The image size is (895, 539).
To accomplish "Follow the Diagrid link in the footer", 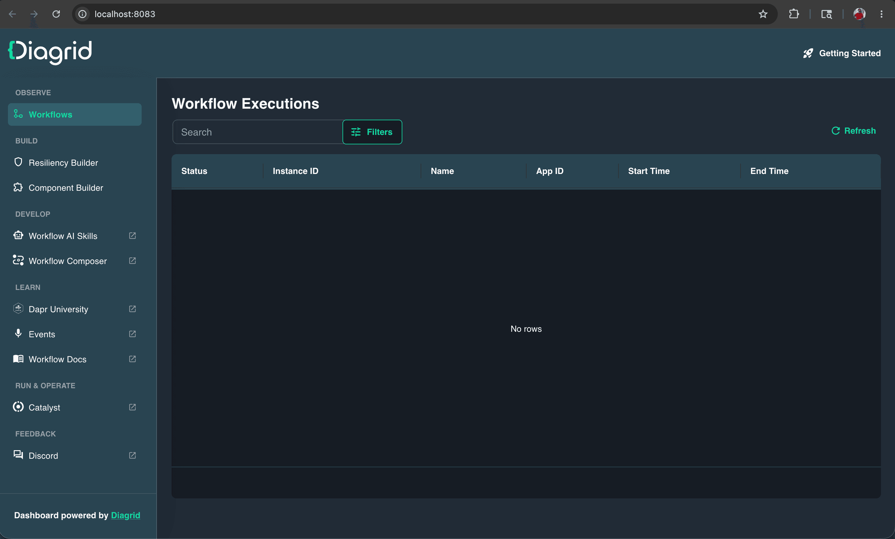I will pyautogui.click(x=126, y=515).
